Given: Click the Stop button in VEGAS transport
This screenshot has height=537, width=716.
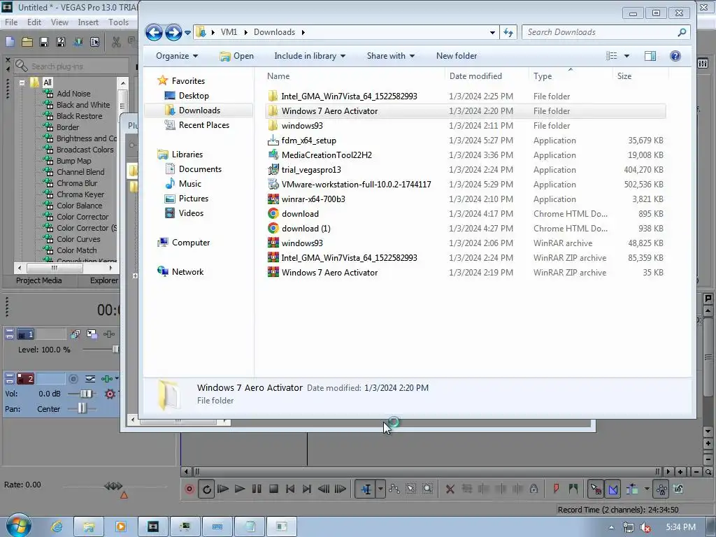Looking at the screenshot, I should pos(273,489).
